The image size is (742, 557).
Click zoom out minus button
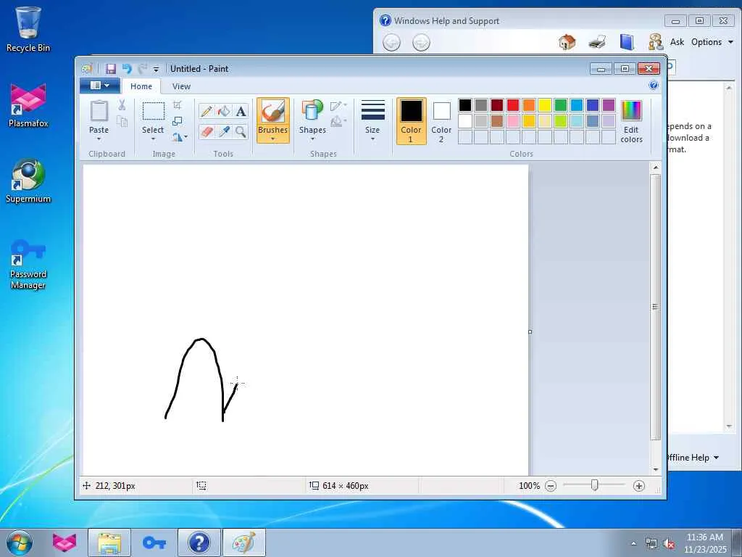tap(551, 486)
